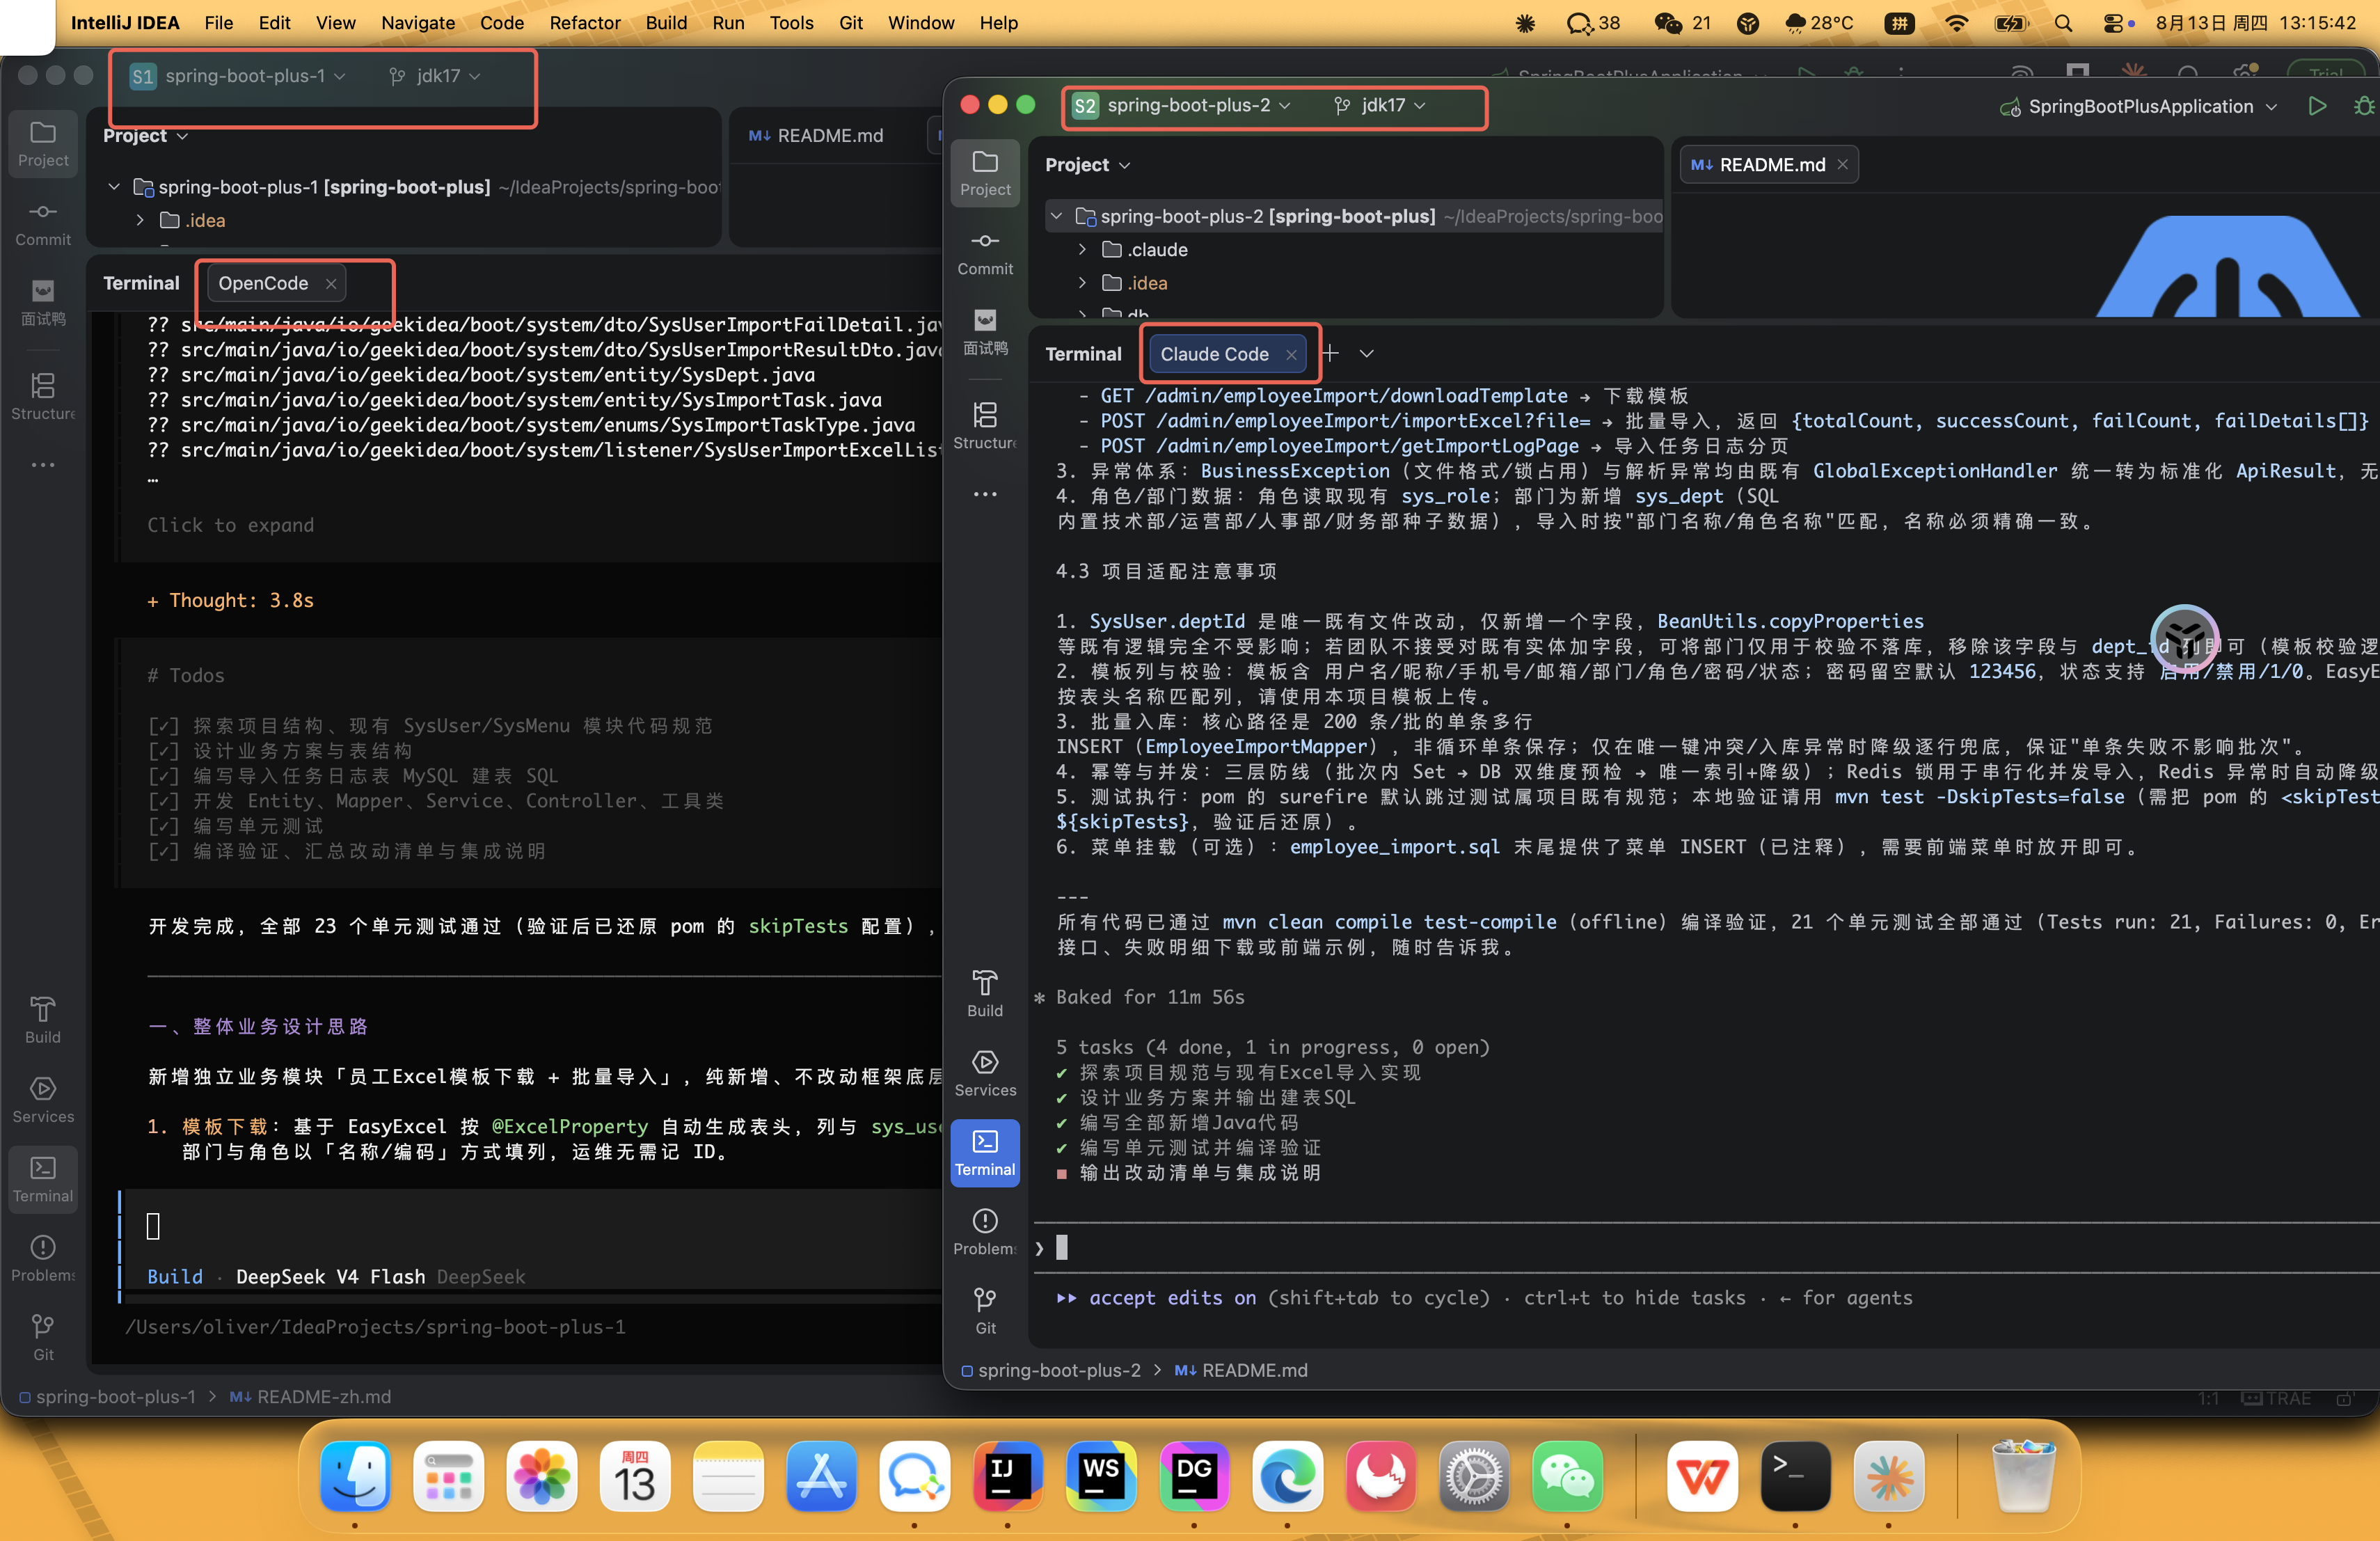Open jdk17 branch dropdown in spring-boot-plus-1
The width and height of the screenshot is (2380, 1541).
click(x=435, y=76)
